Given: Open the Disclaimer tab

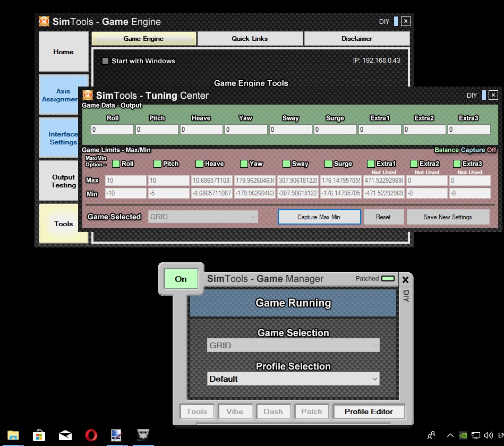Looking at the screenshot, I should (x=357, y=39).
